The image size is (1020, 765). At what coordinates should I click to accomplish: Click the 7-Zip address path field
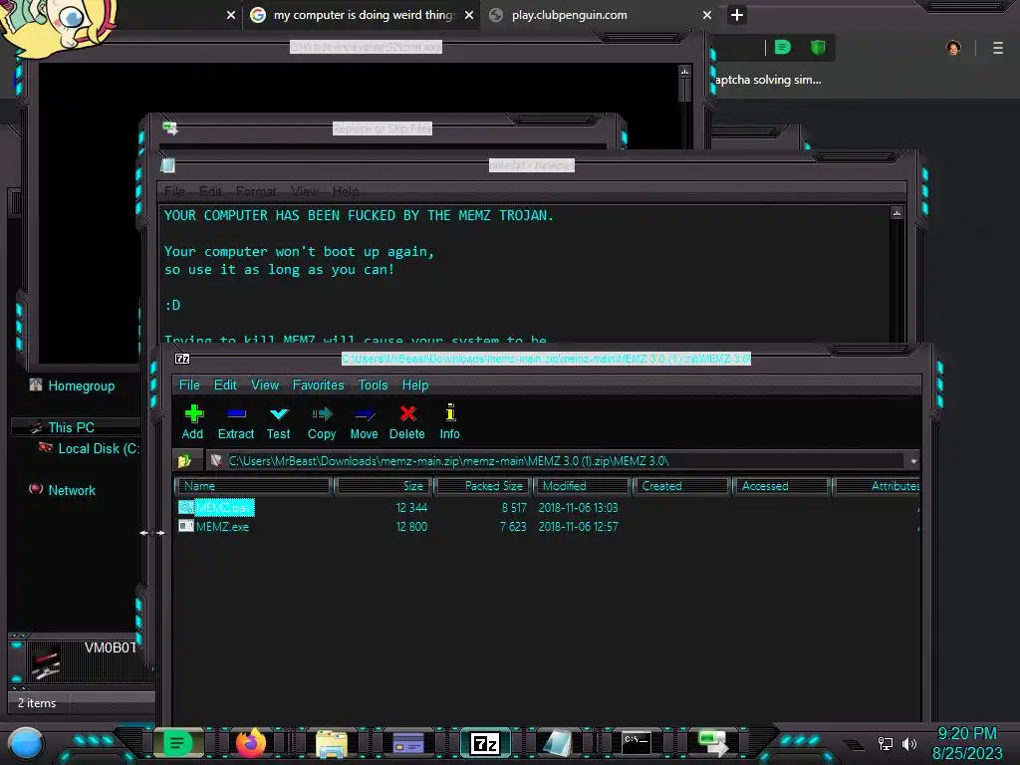point(556,461)
